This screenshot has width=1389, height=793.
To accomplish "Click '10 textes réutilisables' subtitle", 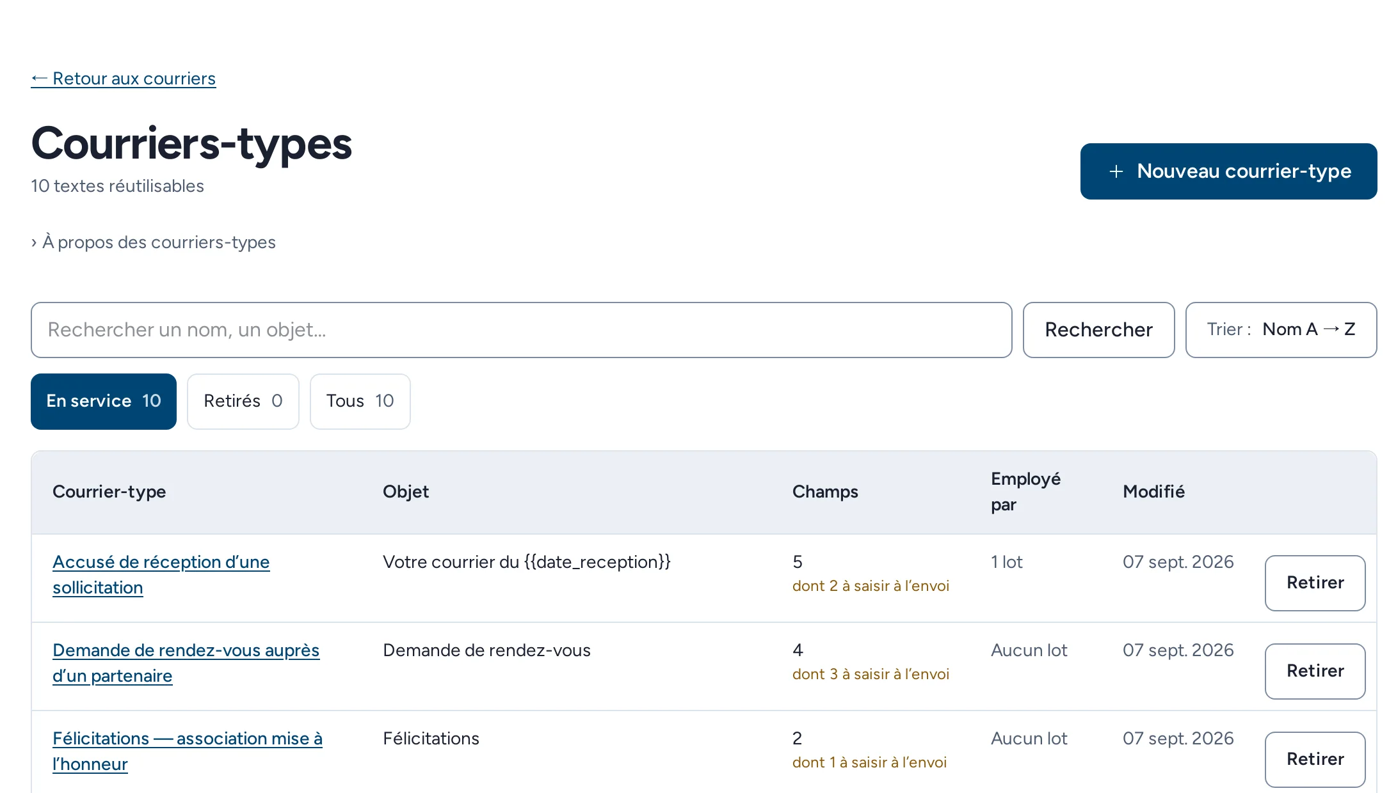I will [117, 186].
